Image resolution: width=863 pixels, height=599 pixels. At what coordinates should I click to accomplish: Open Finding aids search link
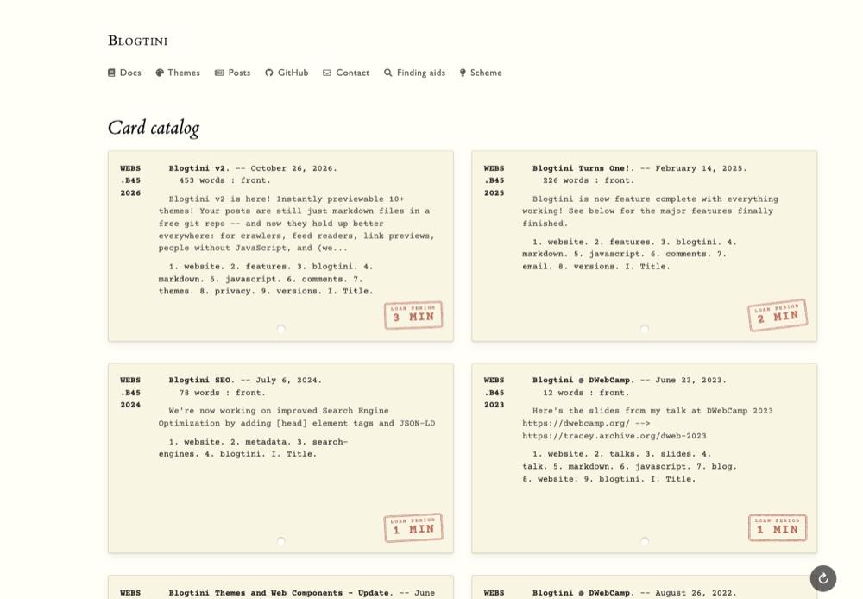coord(414,73)
